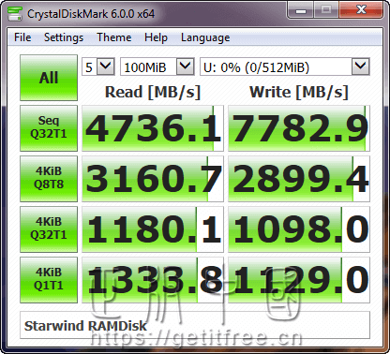Start the Seq Q32T1 test
This screenshot has height=354, width=390.
pos(49,128)
